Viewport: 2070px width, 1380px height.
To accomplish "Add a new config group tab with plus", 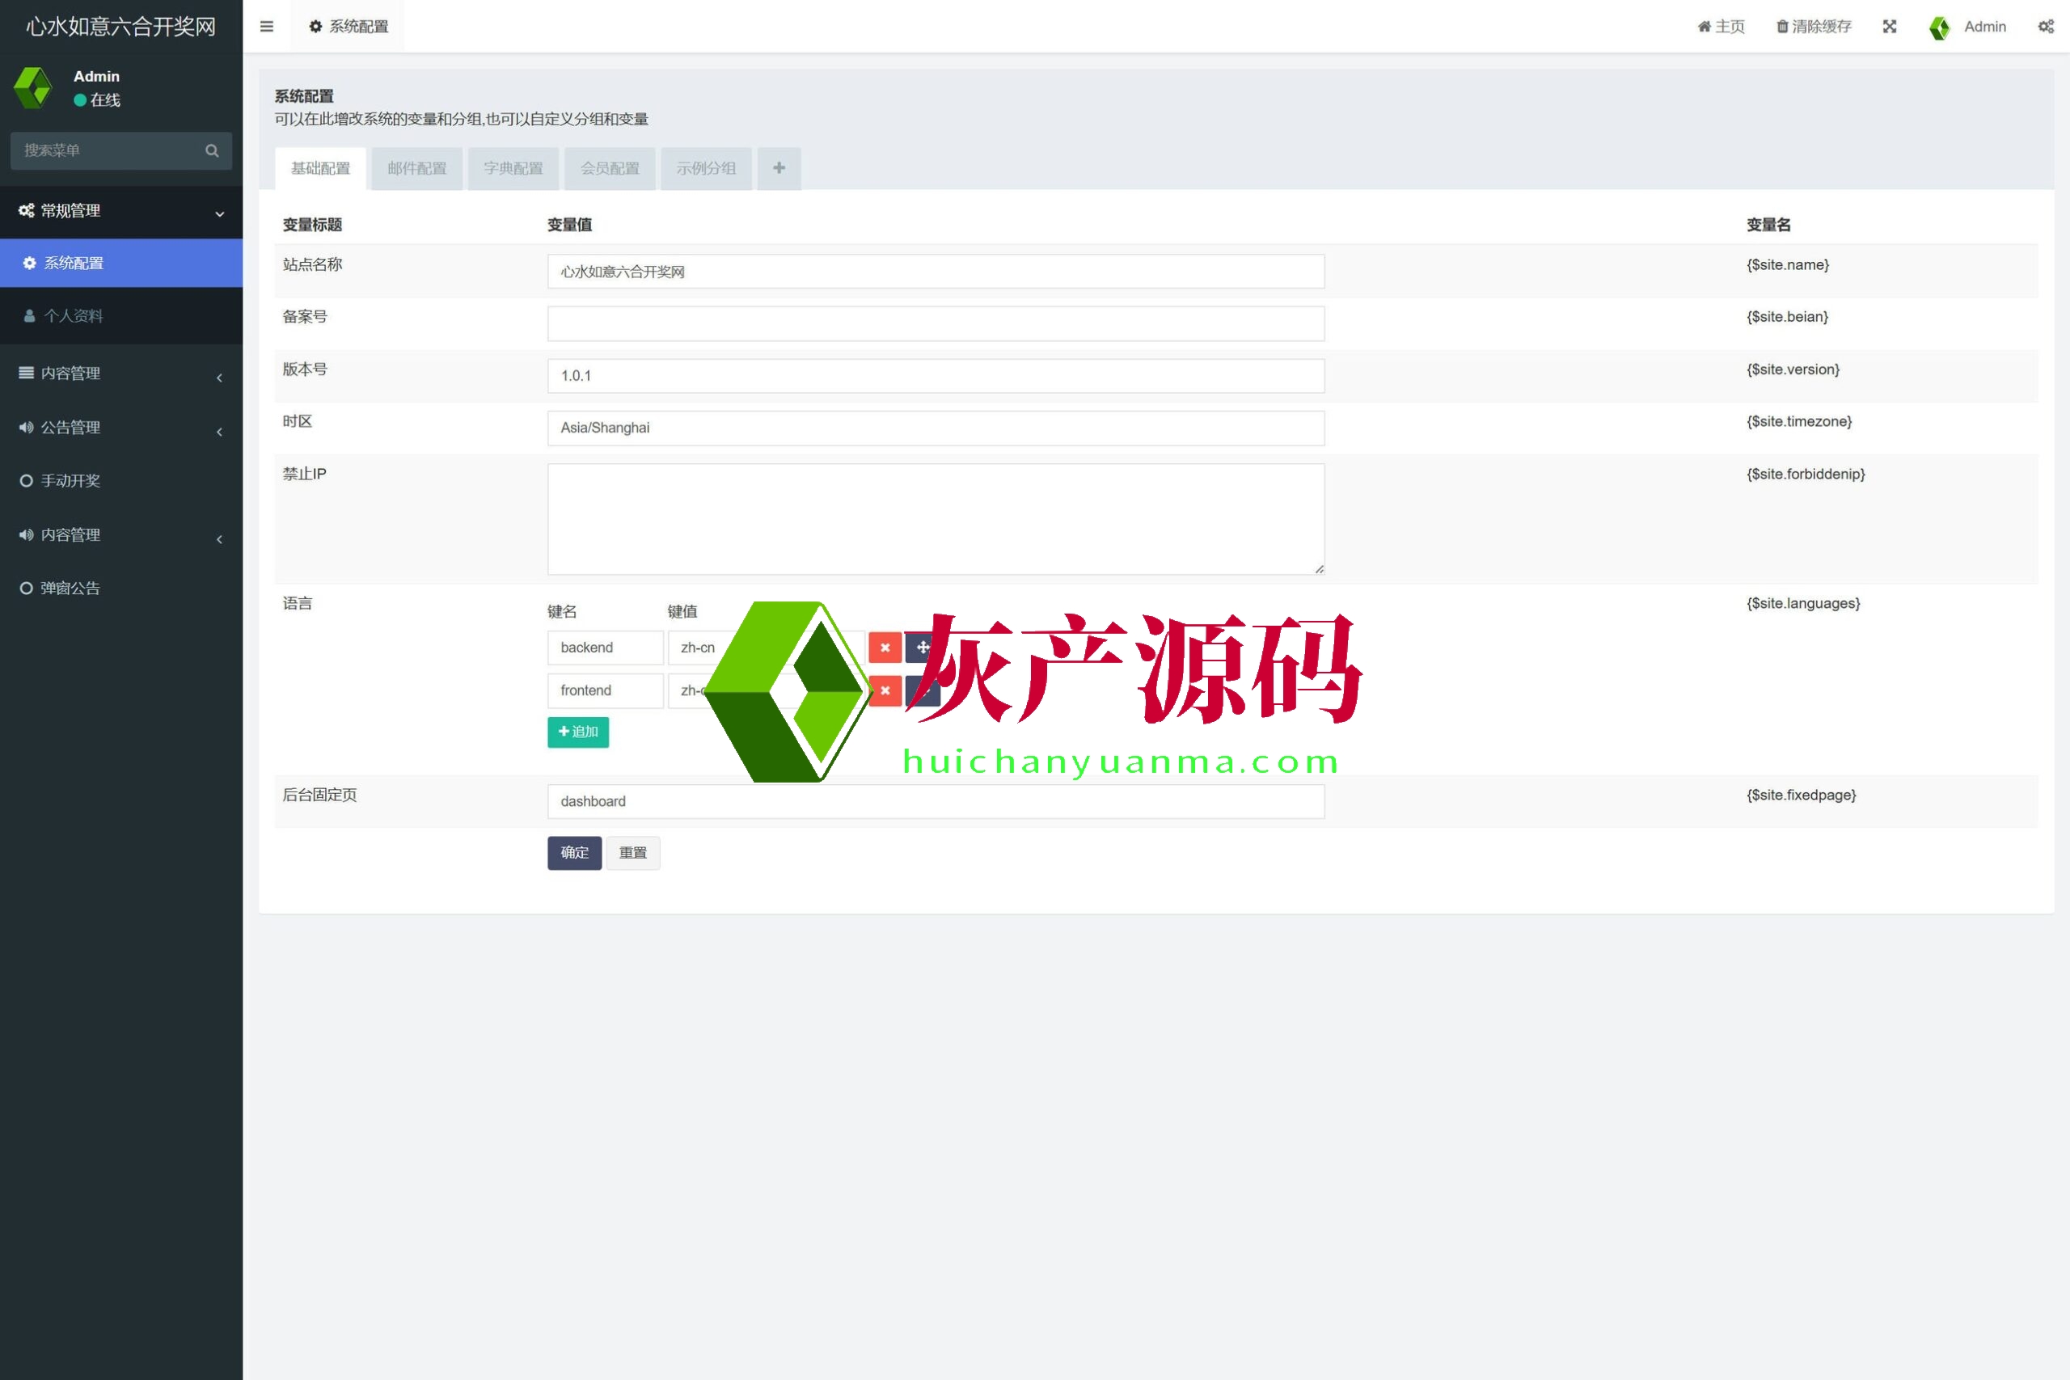I will (x=779, y=168).
